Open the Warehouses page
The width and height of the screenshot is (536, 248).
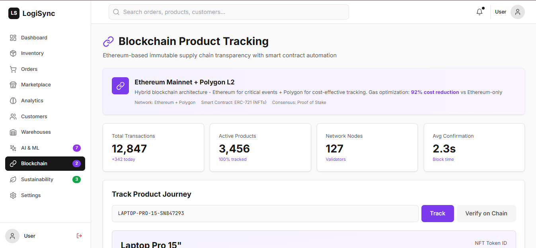(45, 132)
